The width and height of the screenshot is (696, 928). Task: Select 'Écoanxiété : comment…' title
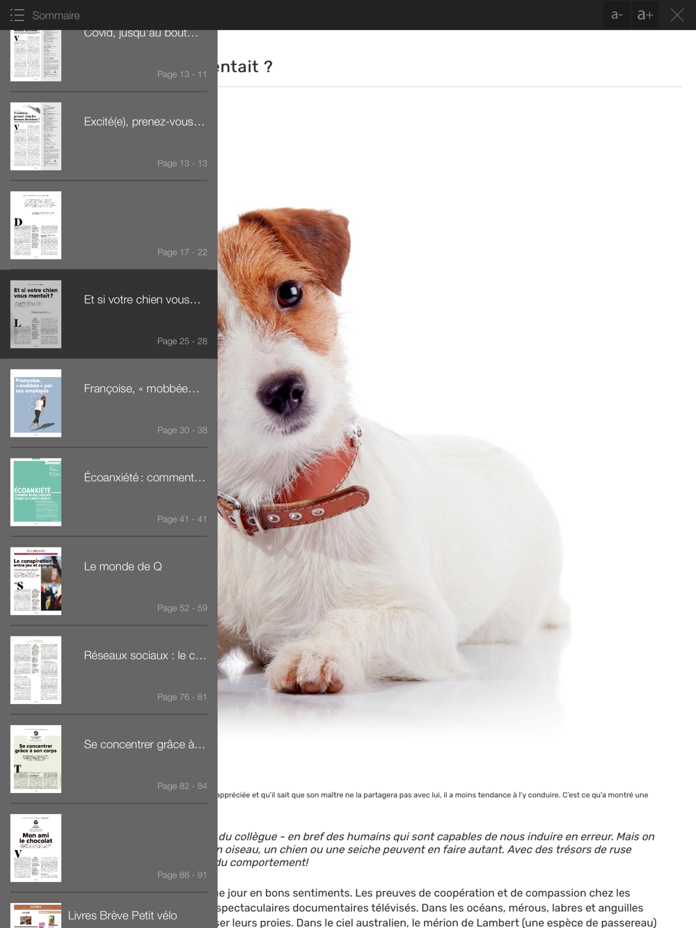pyautogui.click(x=144, y=478)
